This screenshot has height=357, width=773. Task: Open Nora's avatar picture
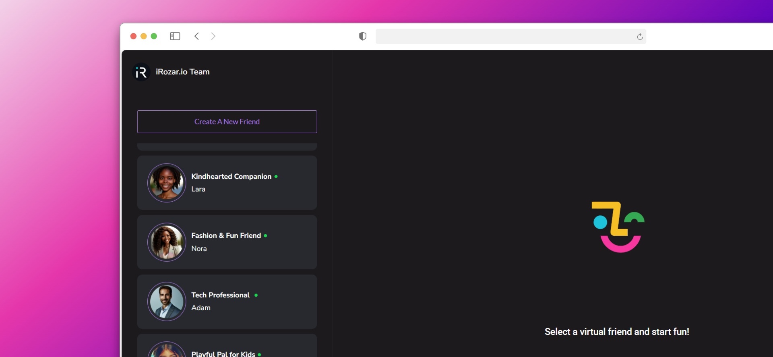(x=167, y=242)
